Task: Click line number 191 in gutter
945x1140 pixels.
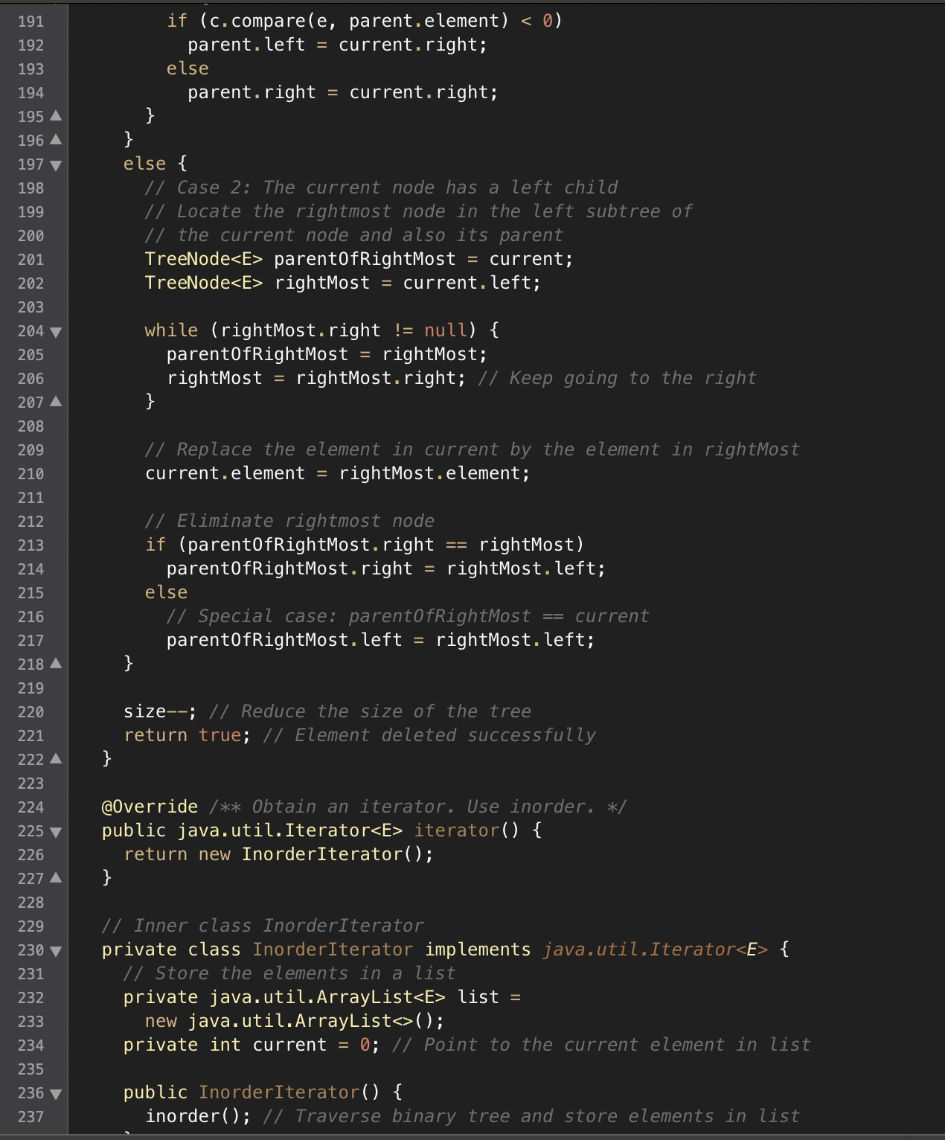Action: tap(31, 22)
